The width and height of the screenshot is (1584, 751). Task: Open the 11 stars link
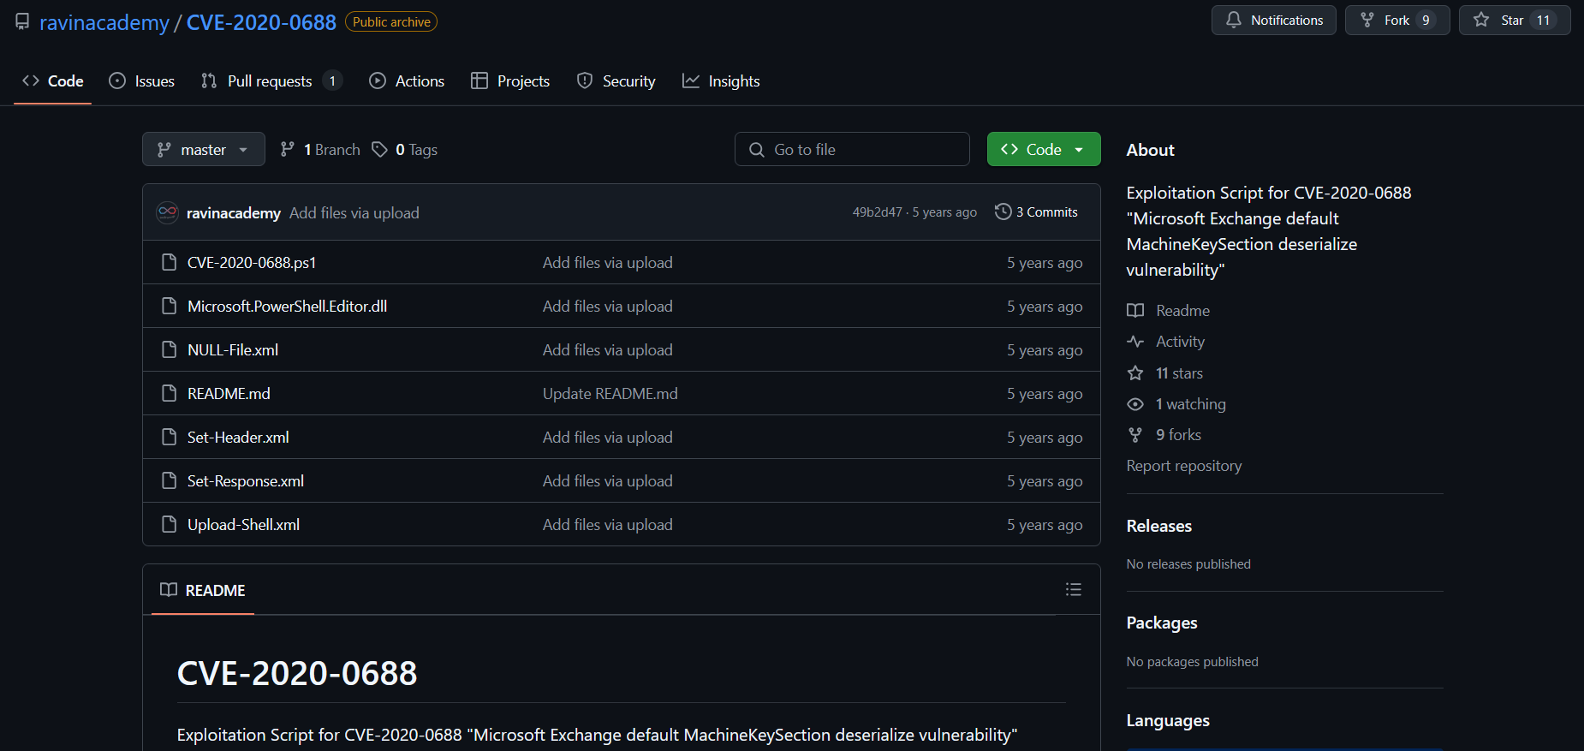point(1165,373)
